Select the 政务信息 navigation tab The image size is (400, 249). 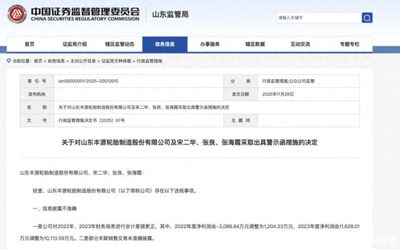pyautogui.click(x=164, y=44)
